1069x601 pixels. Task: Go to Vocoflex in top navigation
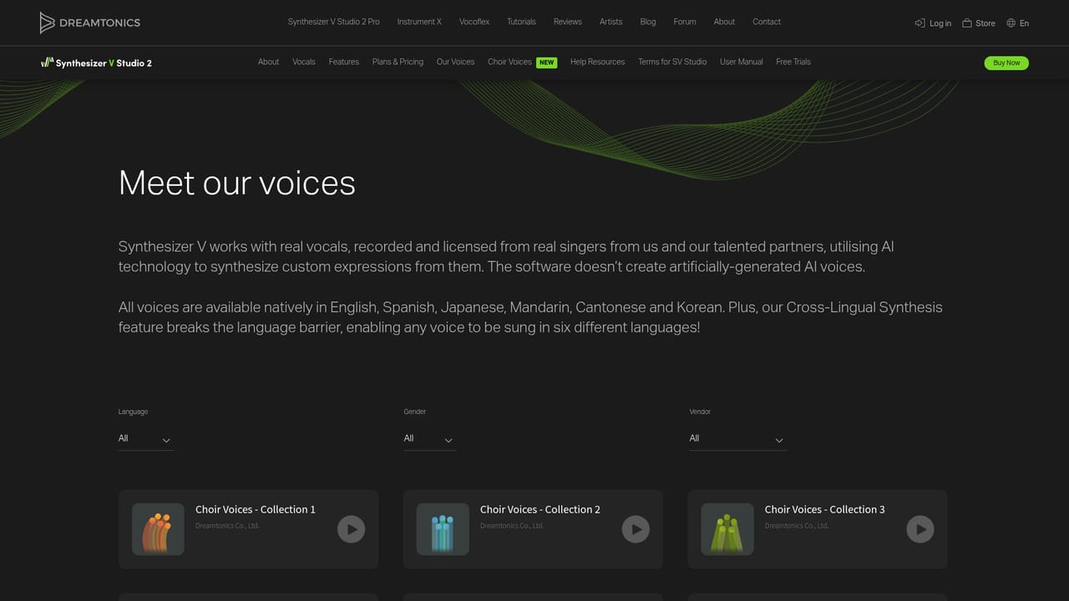pyautogui.click(x=474, y=22)
